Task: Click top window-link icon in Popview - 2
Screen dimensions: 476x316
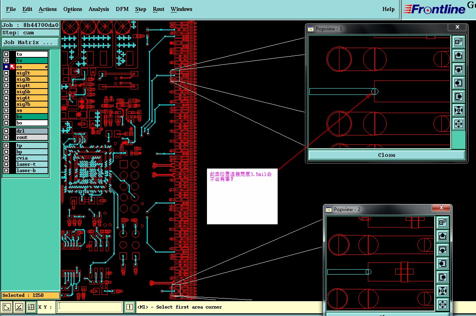Action: [442, 222]
